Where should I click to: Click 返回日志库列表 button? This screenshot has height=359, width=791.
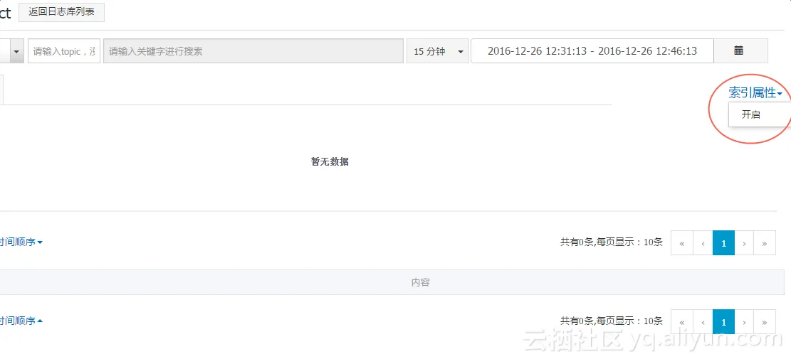point(61,12)
